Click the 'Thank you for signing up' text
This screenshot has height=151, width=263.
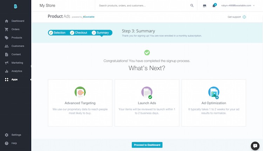pos(162,36)
